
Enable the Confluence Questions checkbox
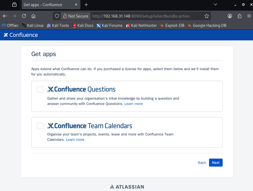coord(40,90)
